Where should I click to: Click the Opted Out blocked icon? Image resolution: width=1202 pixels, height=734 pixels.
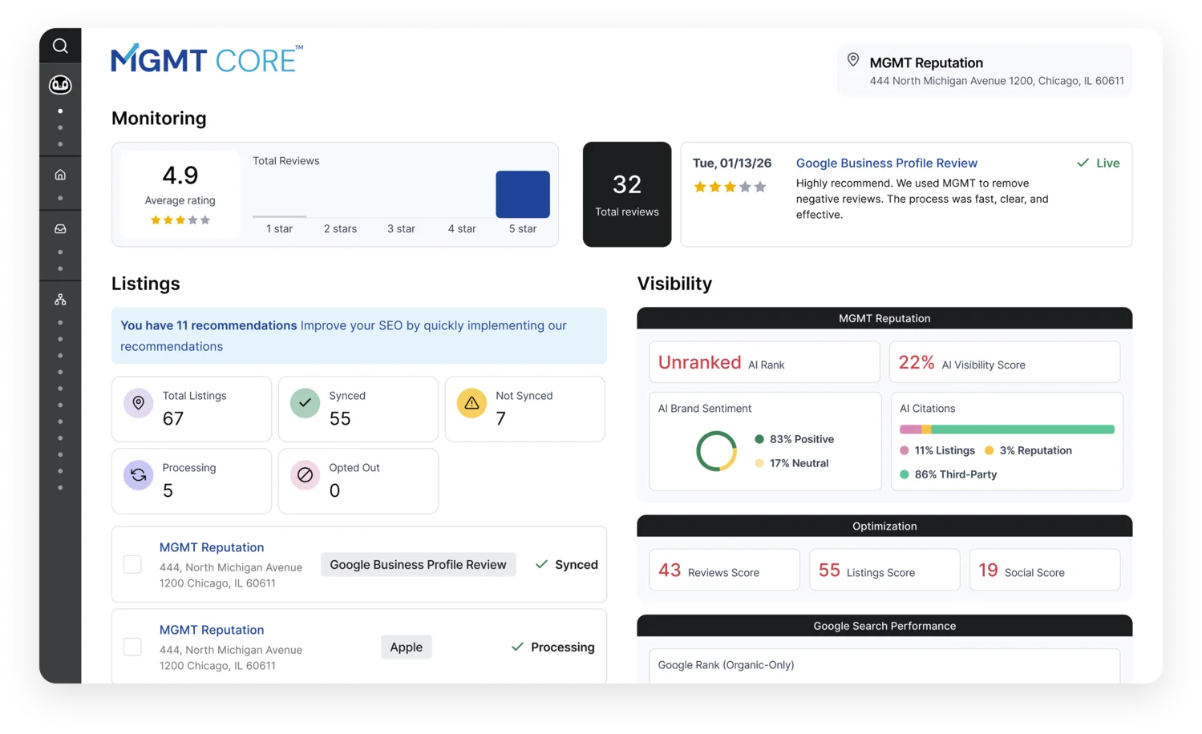tap(305, 475)
